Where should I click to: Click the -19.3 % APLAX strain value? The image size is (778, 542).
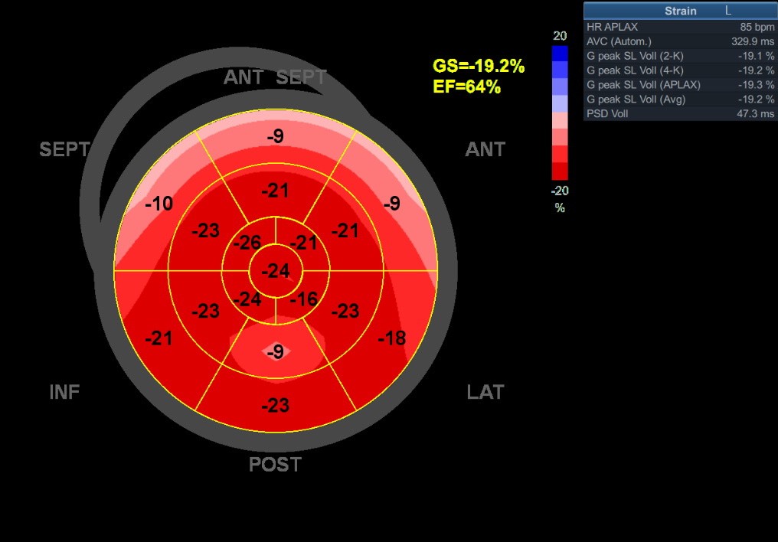coord(756,85)
